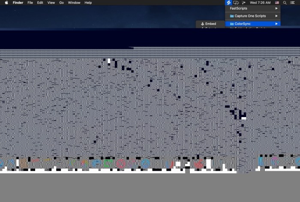This screenshot has height=202, width=300.
Task: Open Spotlight search magnifier icon
Action: [x=285, y=3]
